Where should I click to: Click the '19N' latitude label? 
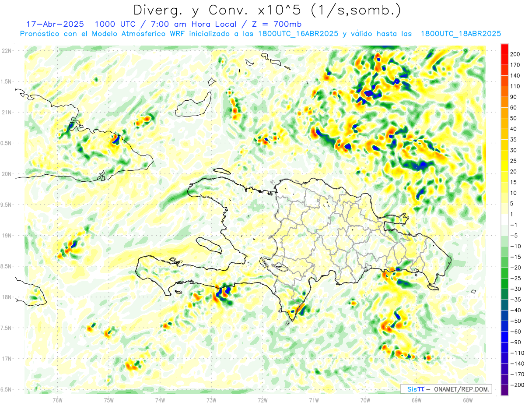tap(6, 236)
